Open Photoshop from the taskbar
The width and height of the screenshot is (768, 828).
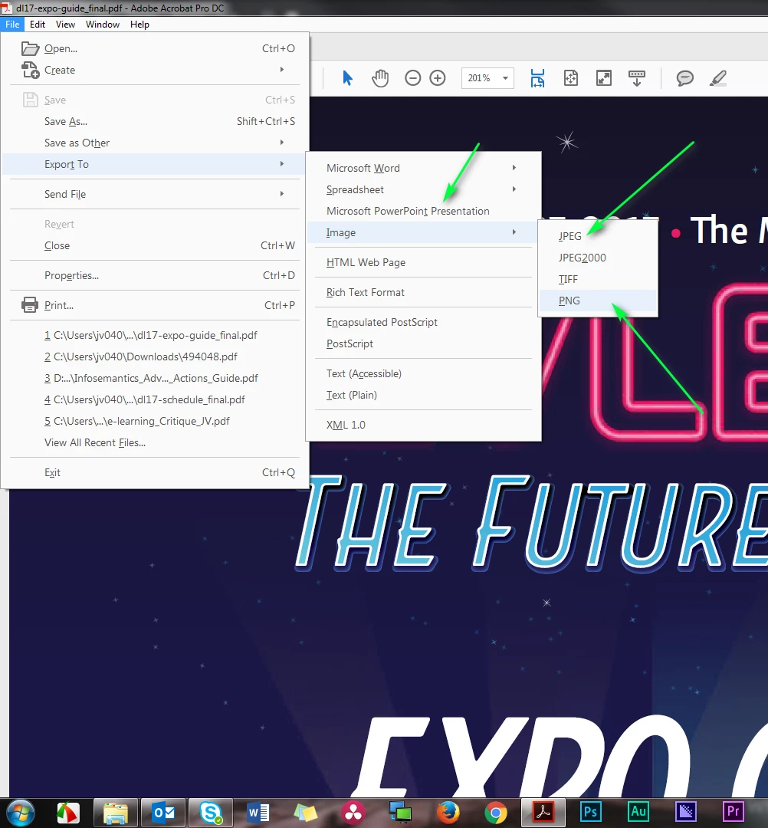coord(591,811)
